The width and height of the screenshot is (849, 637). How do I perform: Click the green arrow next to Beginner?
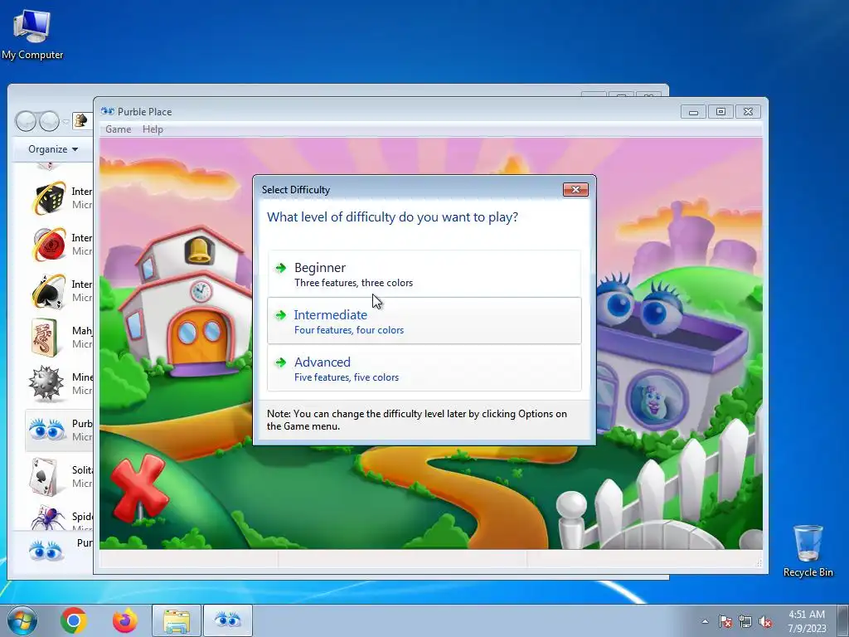click(x=280, y=268)
